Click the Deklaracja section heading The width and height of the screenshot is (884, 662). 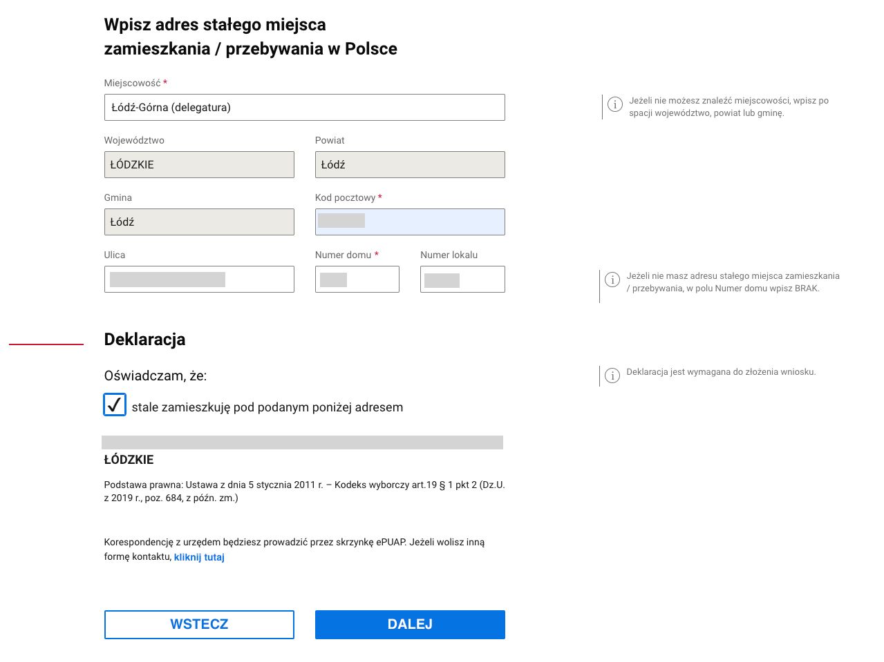click(x=144, y=340)
